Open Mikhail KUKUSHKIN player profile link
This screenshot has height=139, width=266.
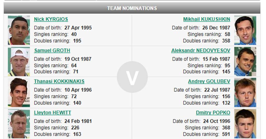point(207,19)
